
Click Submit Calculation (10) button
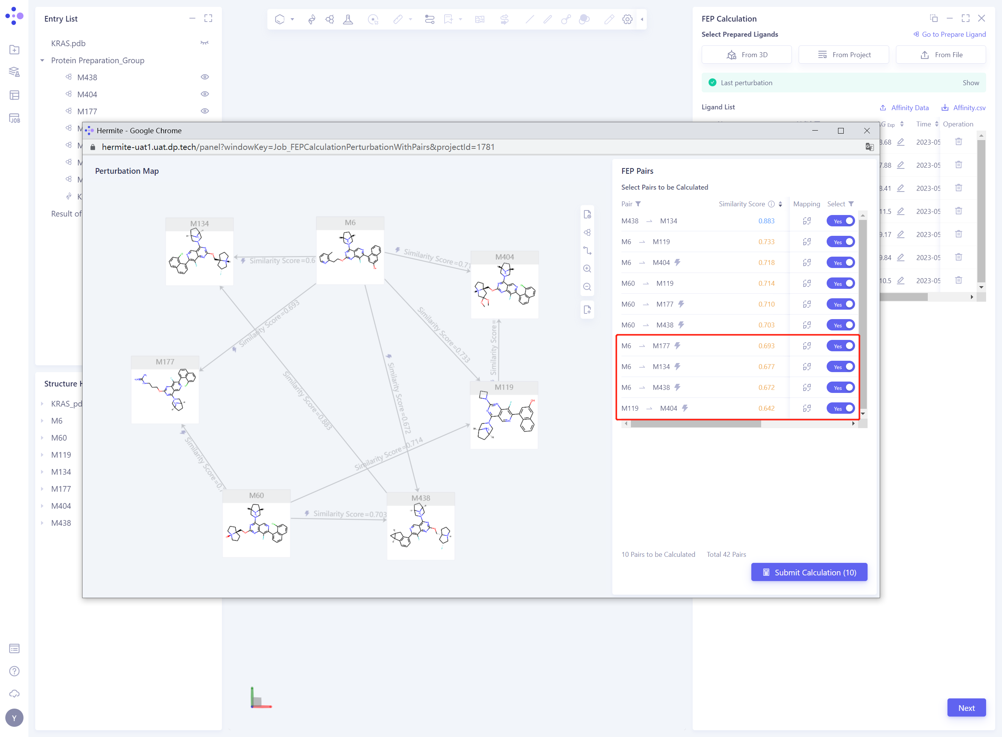808,572
